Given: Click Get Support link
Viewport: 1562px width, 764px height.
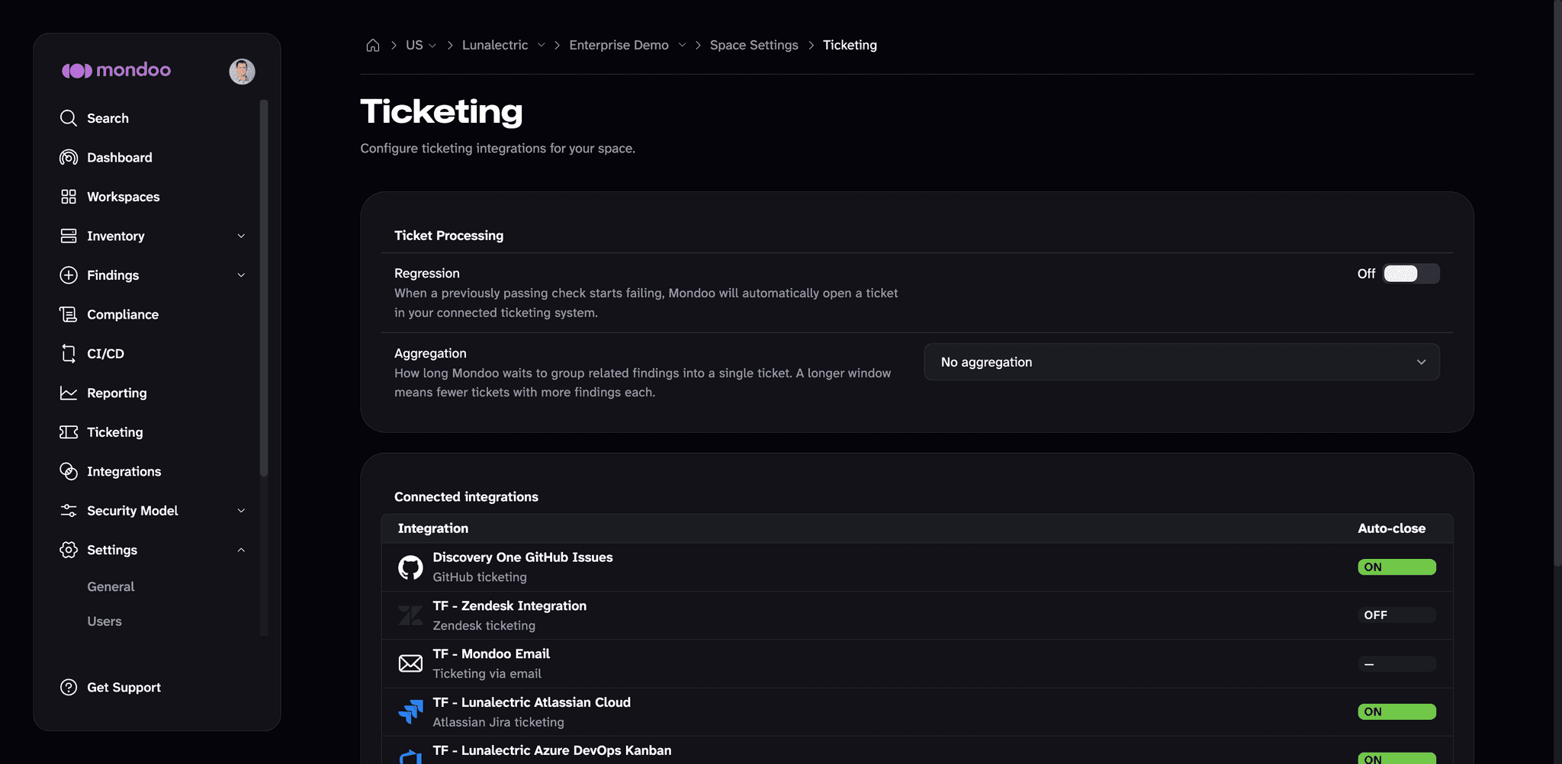Looking at the screenshot, I should click(x=124, y=687).
